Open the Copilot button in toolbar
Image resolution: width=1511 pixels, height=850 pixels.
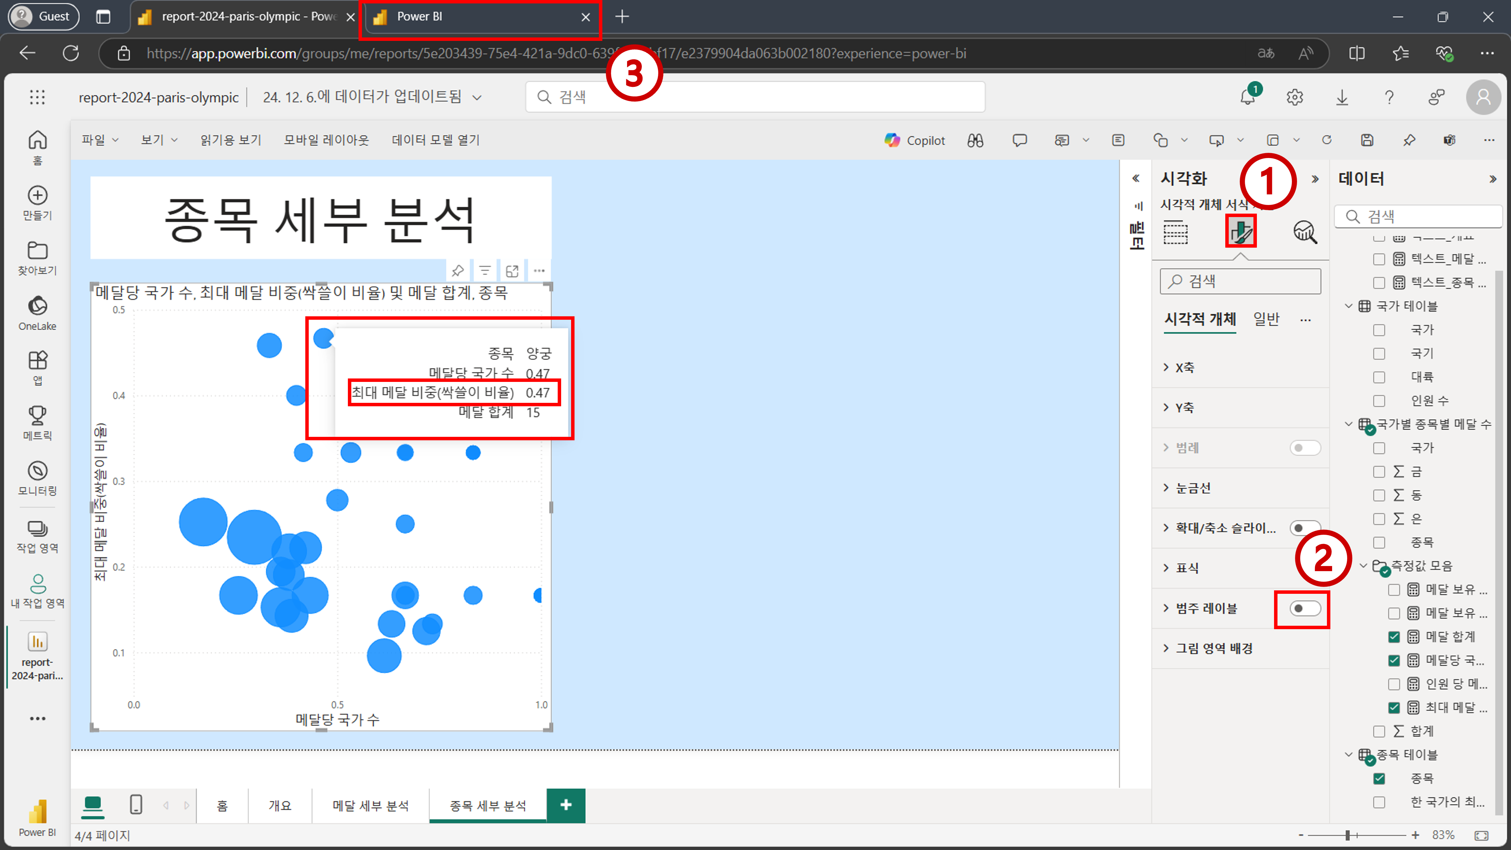(914, 140)
